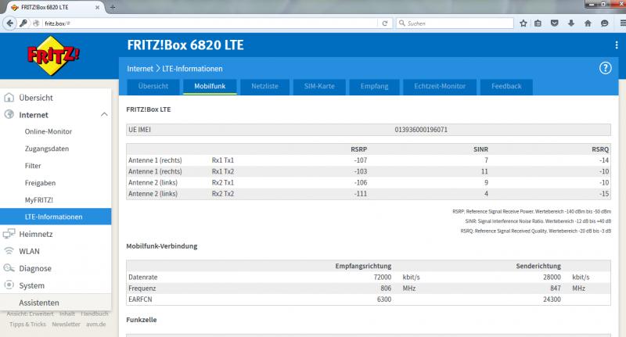Click IMEI value 013936000196071
This screenshot has height=337, width=626.
pyautogui.click(x=421, y=130)
